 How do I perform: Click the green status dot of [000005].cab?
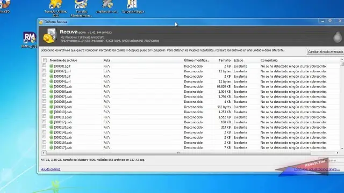click(x=52, y=86)
